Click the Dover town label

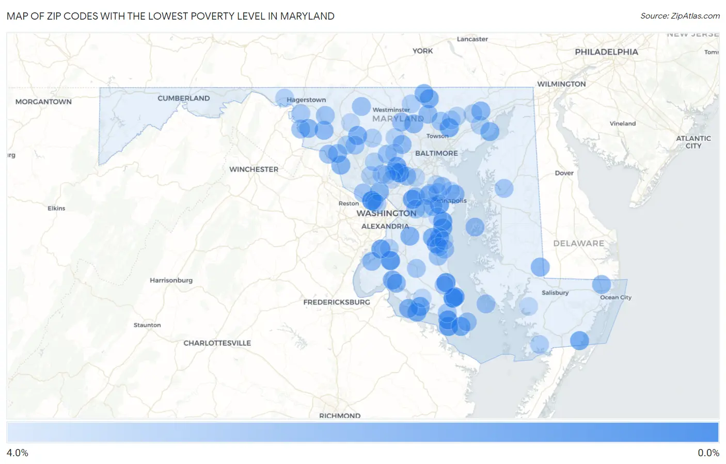[564, 173]
